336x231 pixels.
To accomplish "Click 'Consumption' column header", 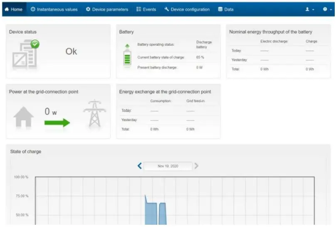I will [x=161, y=101].
